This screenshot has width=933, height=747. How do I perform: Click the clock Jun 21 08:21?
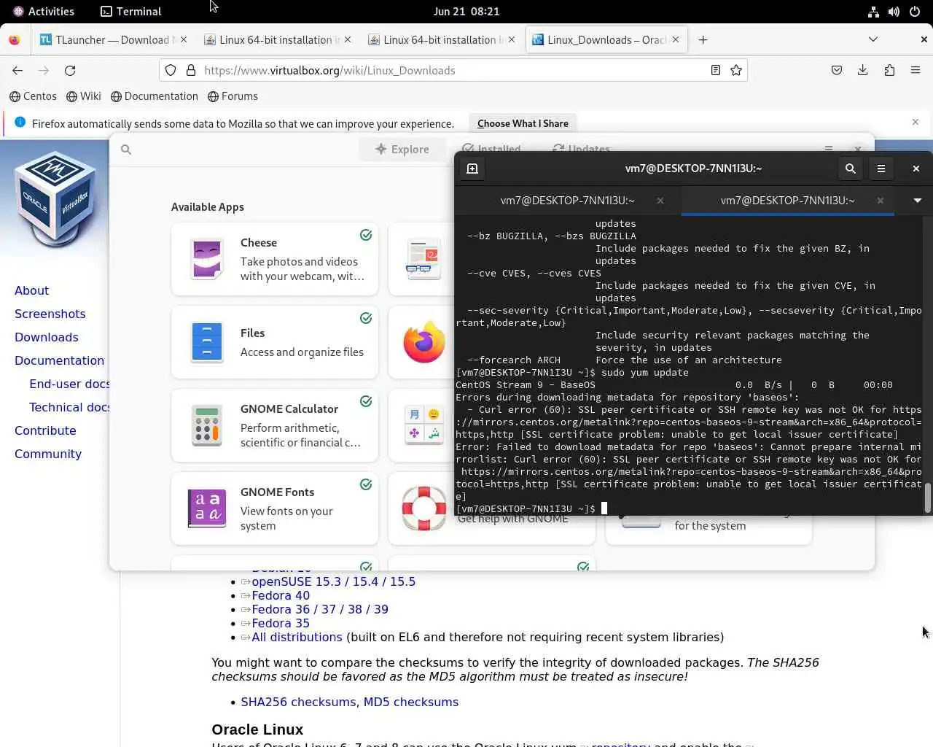pos(466,12)
